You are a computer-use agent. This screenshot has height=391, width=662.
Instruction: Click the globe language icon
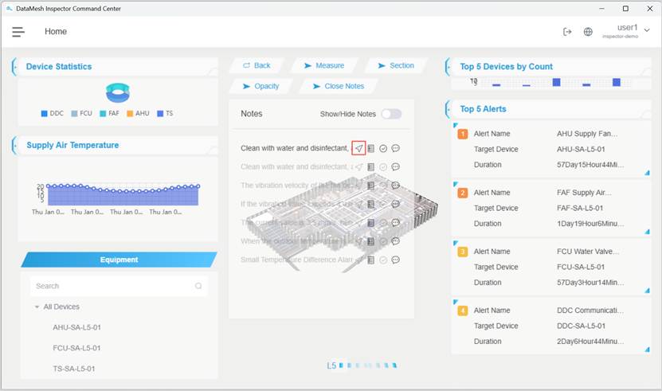click(x=588, y=32)
